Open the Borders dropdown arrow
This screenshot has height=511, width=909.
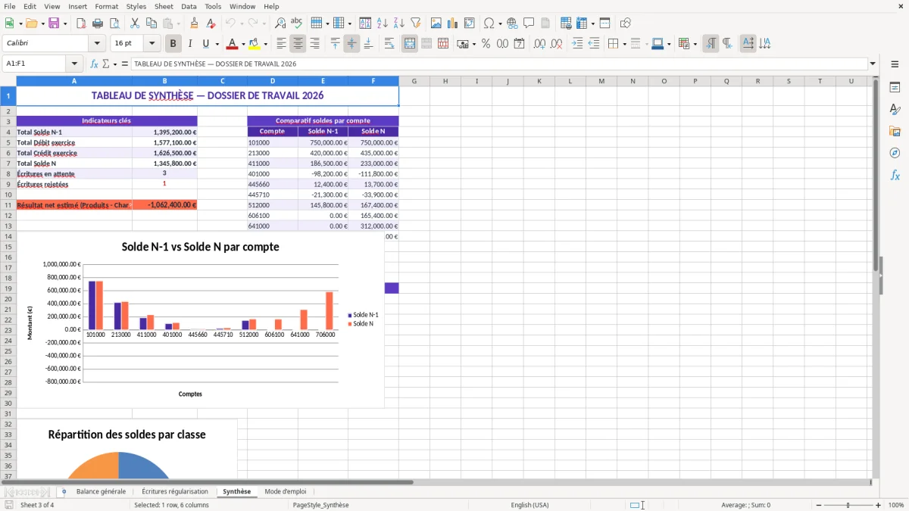(x=624, y=44)
